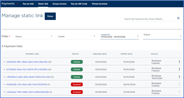Open actions menu for link c39083b4
The height and width of the screenshot is (98, 184).
pyautogui.click(x=179, y=77)
